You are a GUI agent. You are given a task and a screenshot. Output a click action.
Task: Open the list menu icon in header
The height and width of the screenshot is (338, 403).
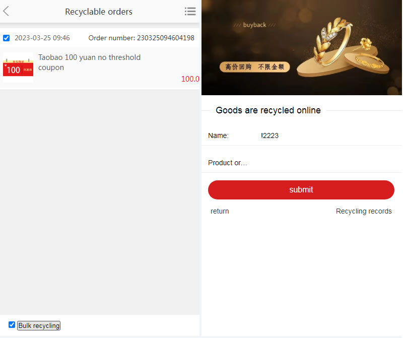tap(190, 11)
